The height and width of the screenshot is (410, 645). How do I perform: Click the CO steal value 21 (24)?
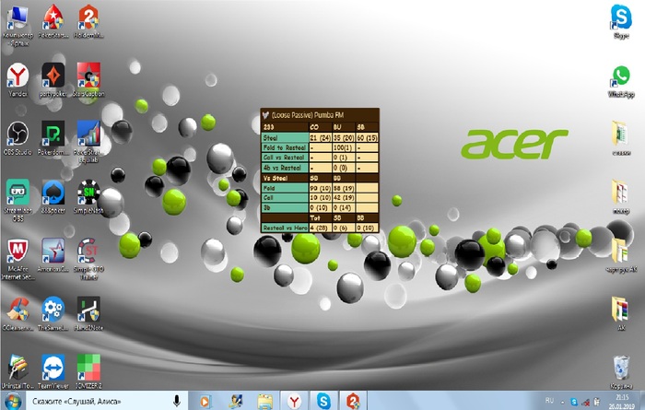(x=321, y=138)
